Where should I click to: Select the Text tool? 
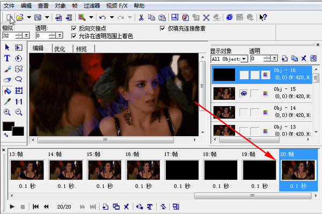coord(7,58)
